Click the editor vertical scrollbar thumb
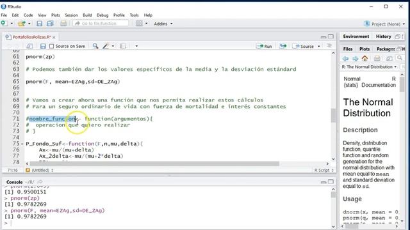 pos(333,115)
